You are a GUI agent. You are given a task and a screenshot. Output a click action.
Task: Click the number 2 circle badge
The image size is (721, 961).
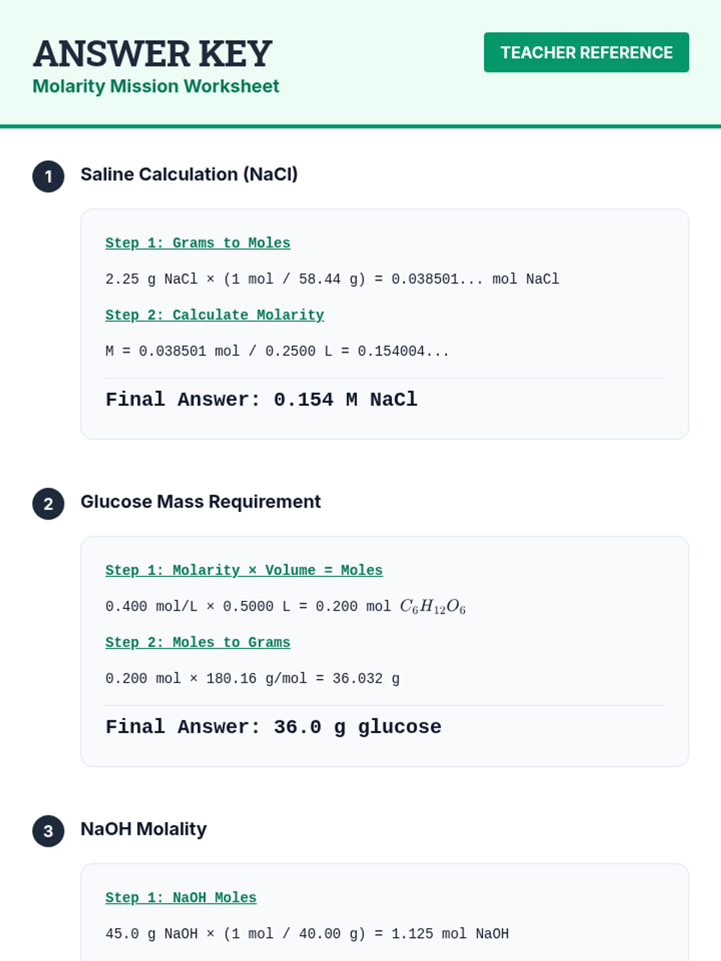(48, 504)
